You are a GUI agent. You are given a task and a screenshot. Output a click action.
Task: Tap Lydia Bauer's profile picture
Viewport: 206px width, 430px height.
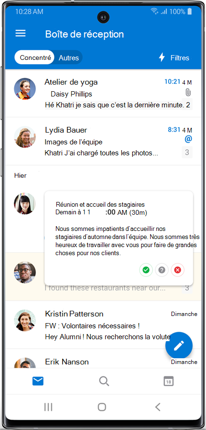[x=25, y=137]
